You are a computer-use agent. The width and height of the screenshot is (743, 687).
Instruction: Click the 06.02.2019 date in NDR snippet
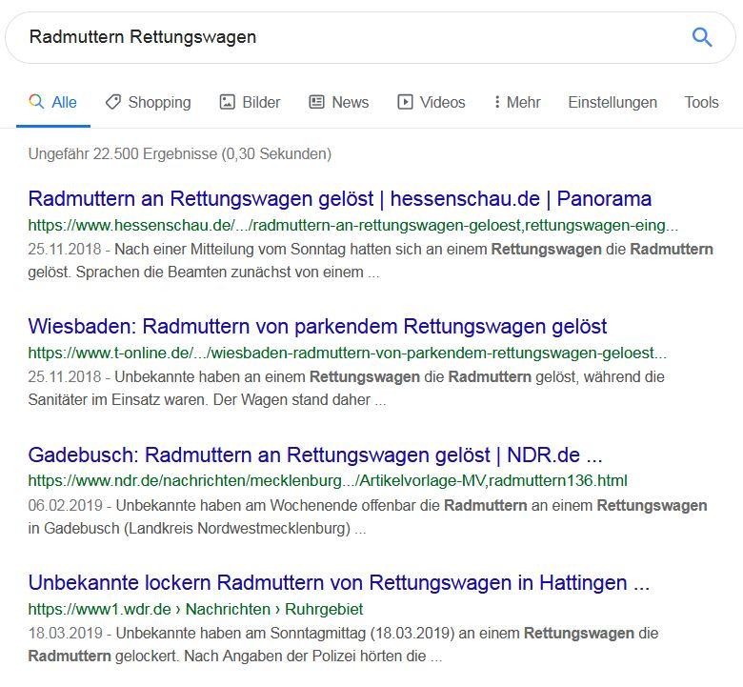66,505
